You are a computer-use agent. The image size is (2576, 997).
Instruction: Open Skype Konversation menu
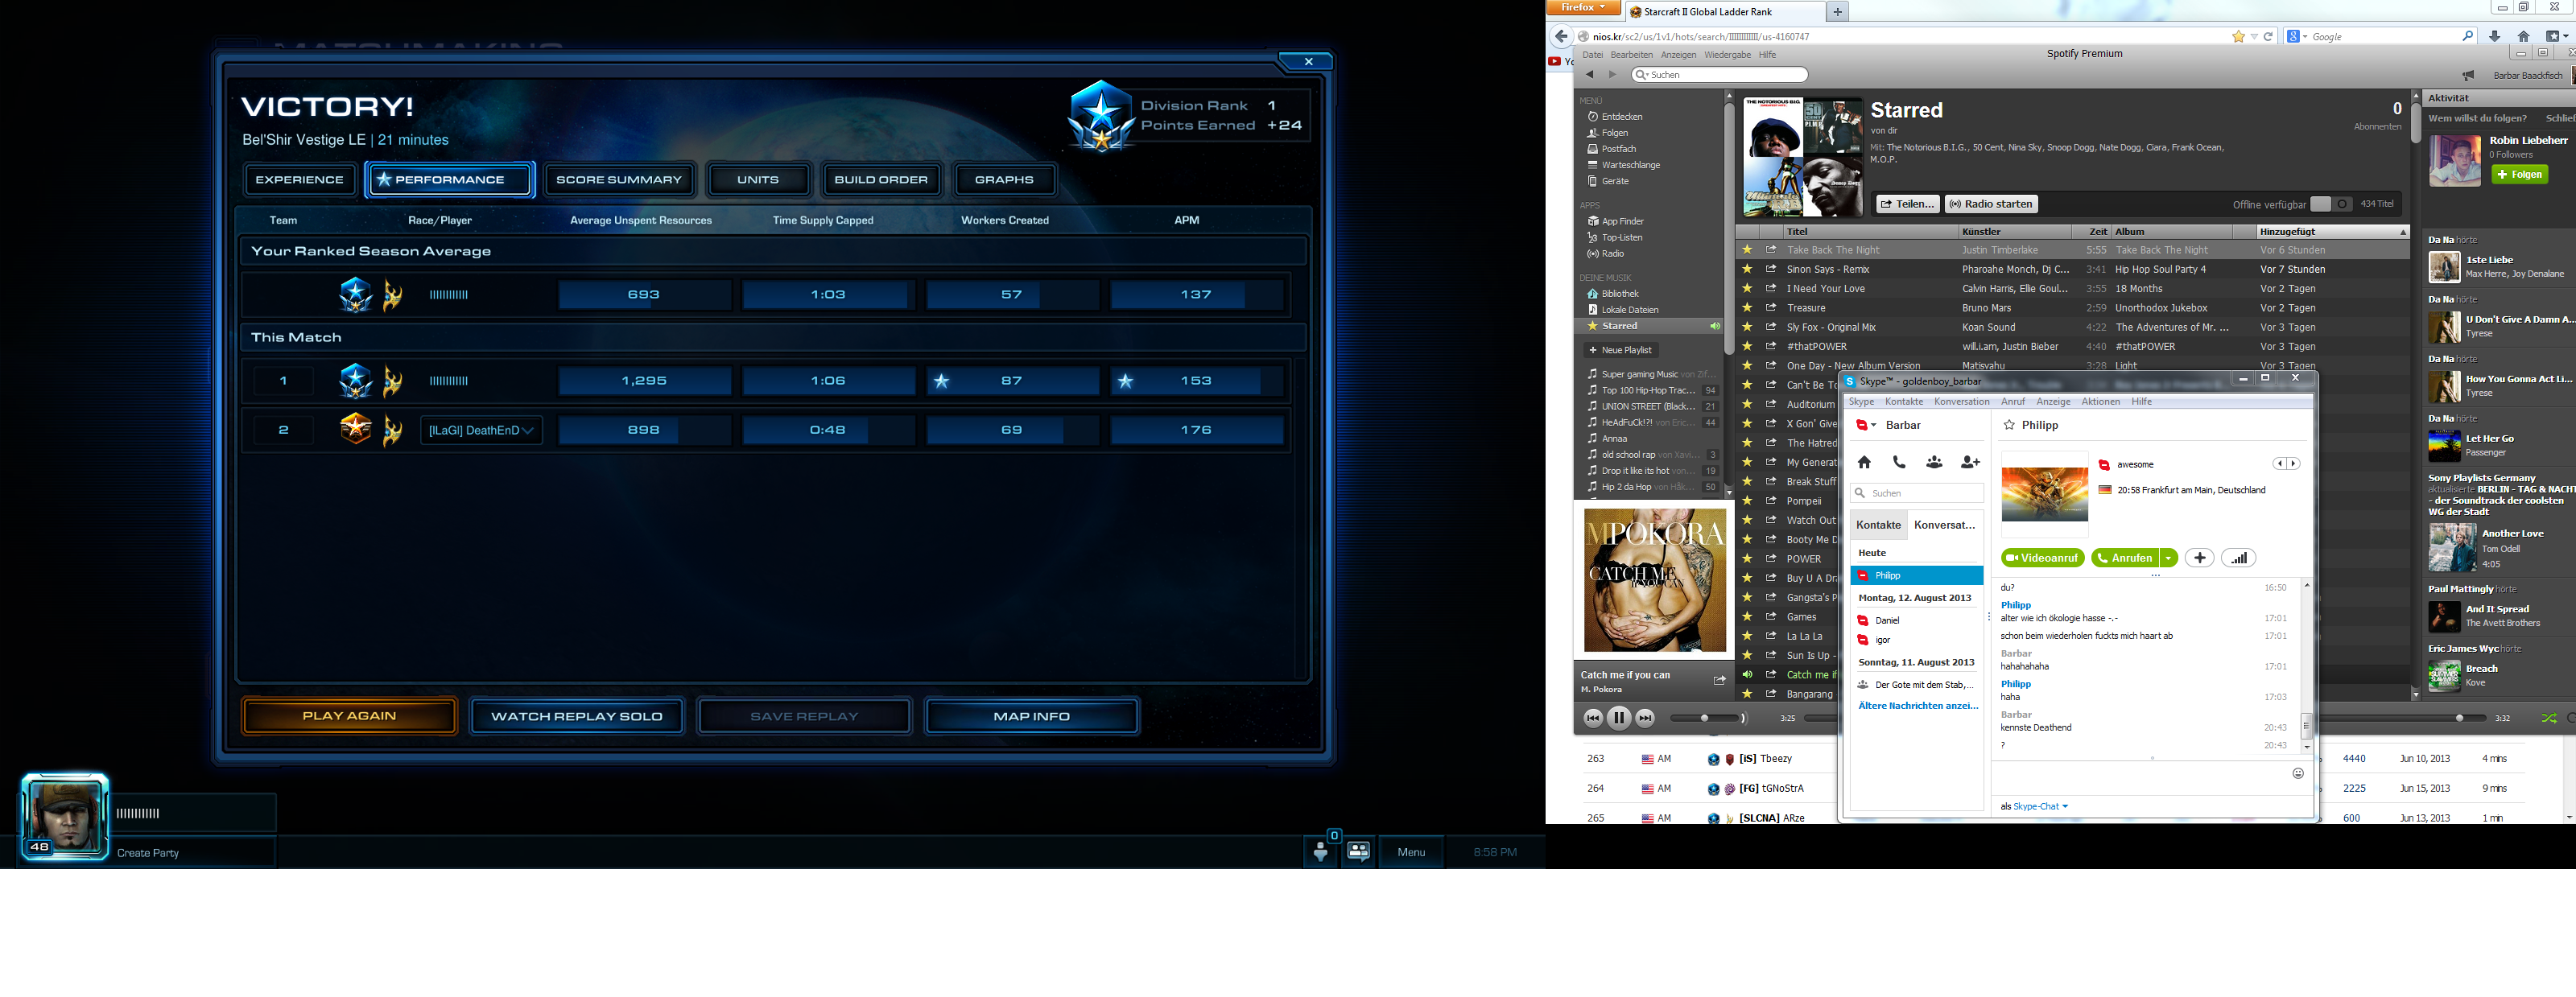pyautogui.click(x=1961, y=402)
